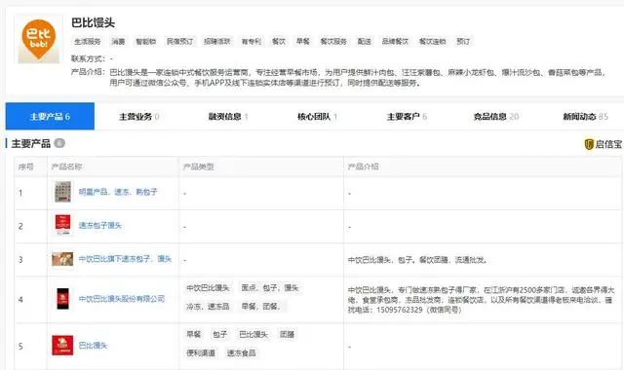
Task: Open red thumbnail of 速冻包子馒头
Action: (x=62, y=225)
